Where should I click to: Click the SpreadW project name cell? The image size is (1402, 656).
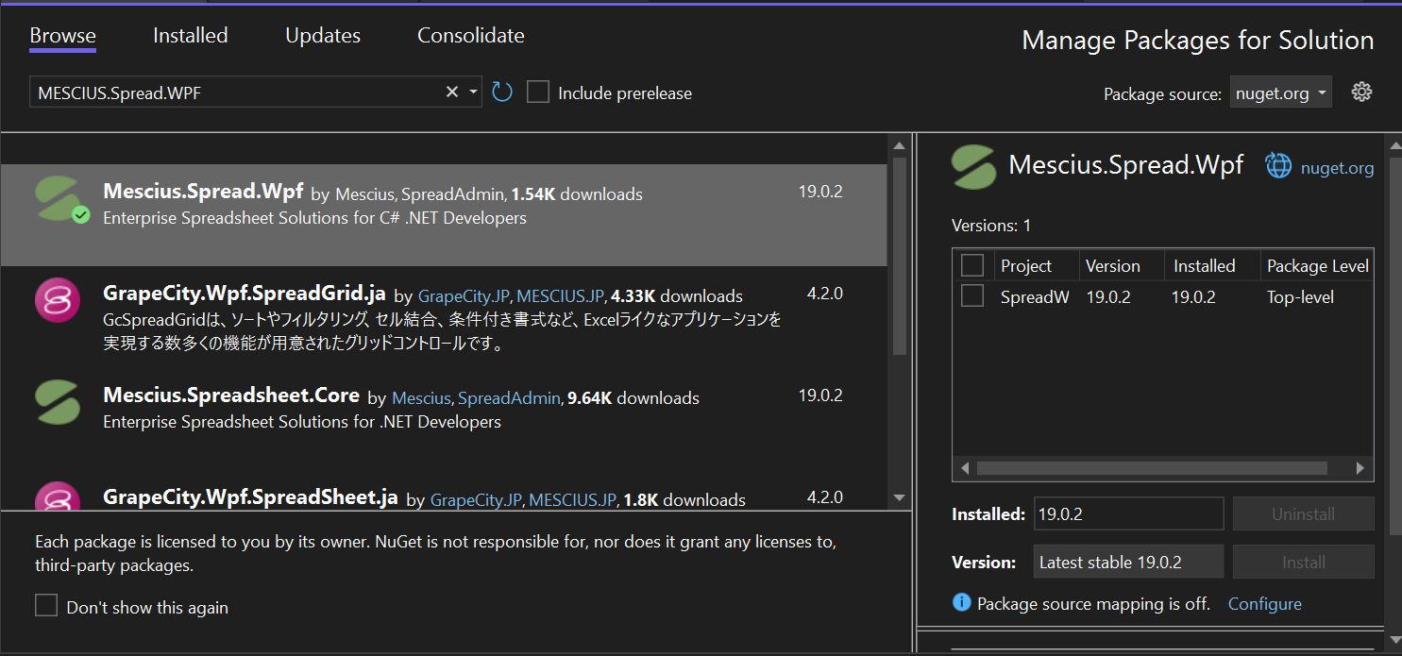1035,297
